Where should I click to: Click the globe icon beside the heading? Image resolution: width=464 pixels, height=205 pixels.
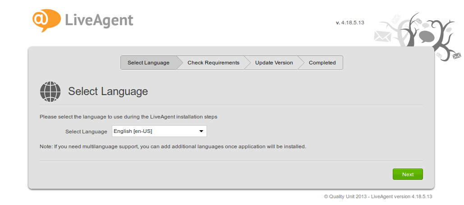[x=50, y=91]
